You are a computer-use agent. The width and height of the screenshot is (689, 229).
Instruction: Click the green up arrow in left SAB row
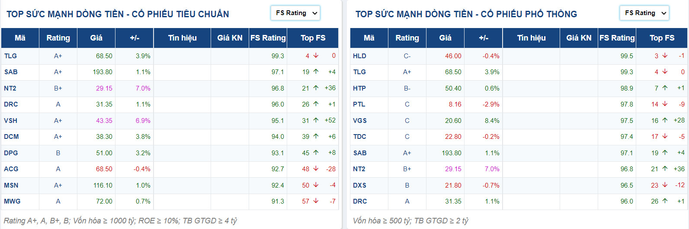click(x=316, y=72)
